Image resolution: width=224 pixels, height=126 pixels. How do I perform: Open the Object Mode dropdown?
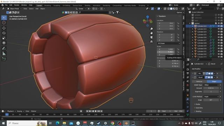[14, 9]
